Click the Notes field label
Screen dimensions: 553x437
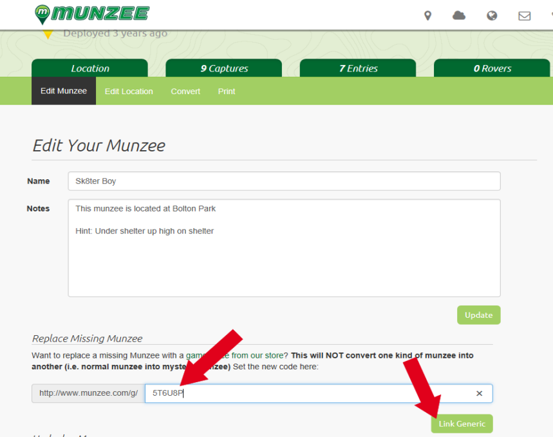pyautogui.click(x=38, y=209)
